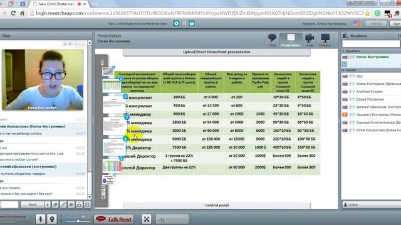
Task: Click the chat message input field
Action: point(9,204)
